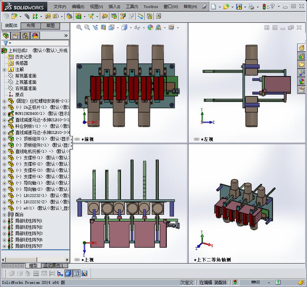Toggle the tile-left window button in viewport corner
This screenshot has width=307, height=287.
tap(267, 27)
